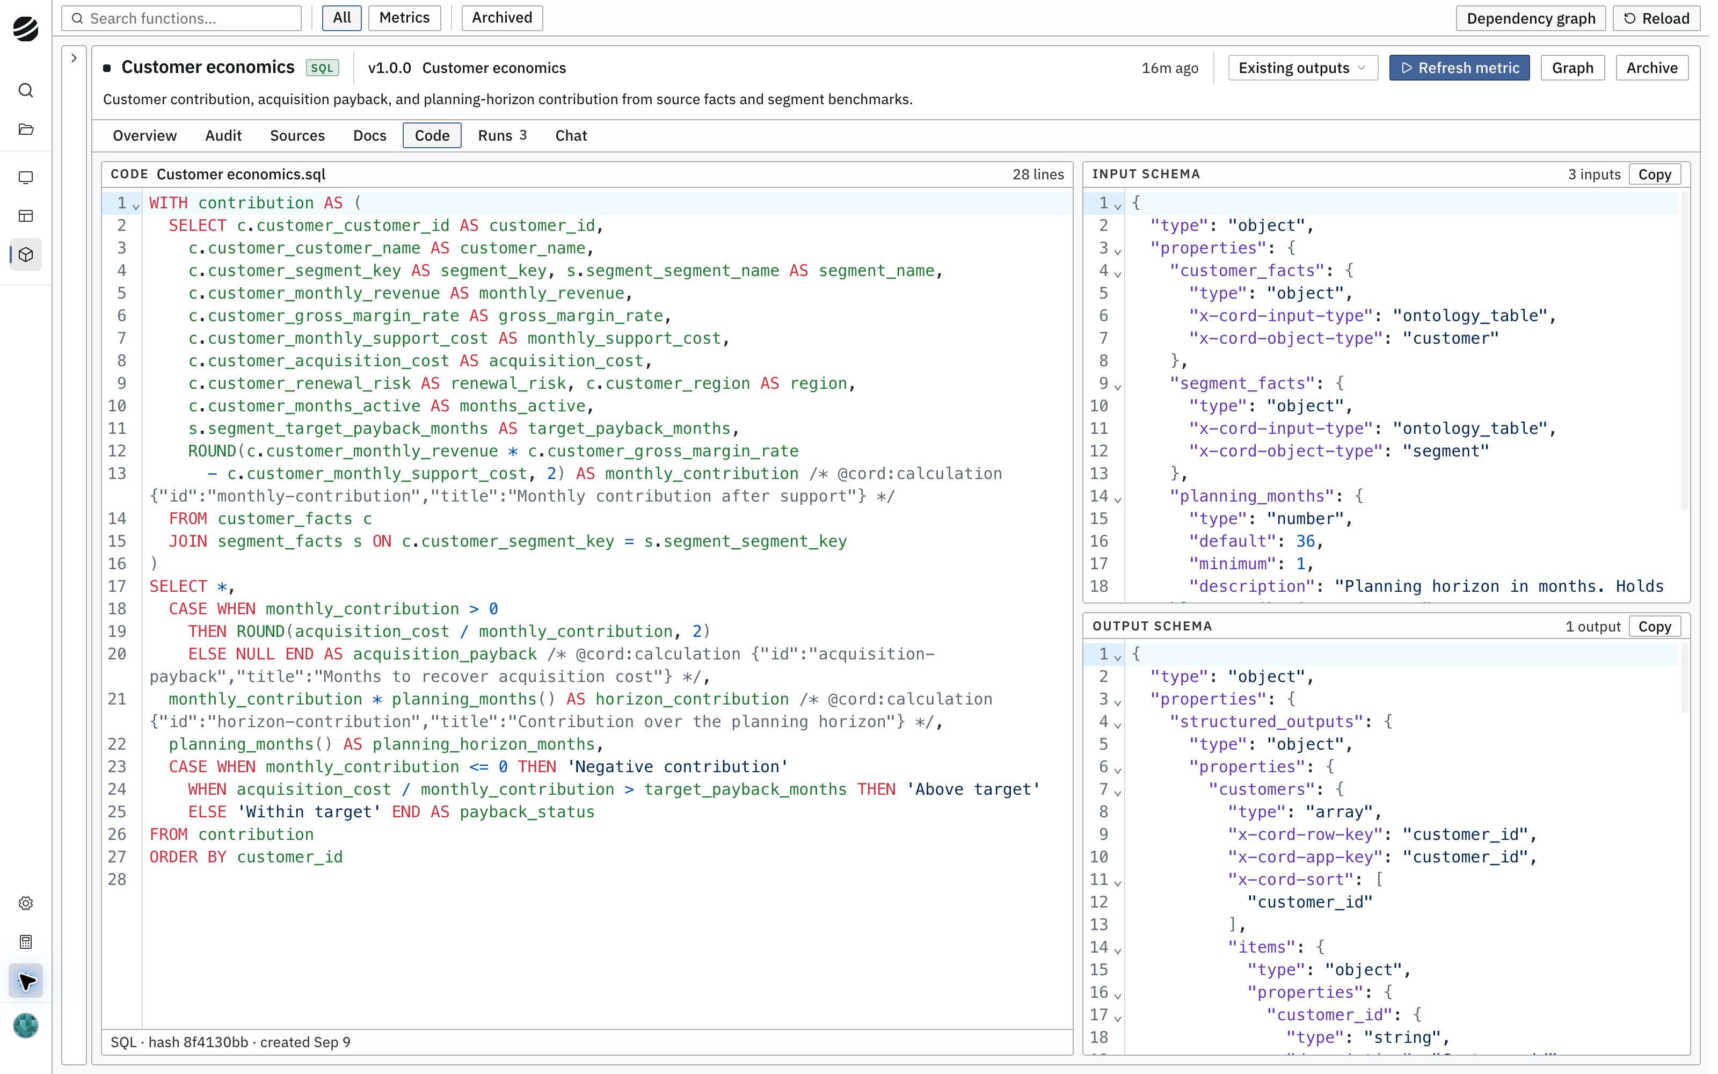The width and height of the screenshot is (1718, 1074).
Task: Click 'FROM customer_facts c' code line
Action: pyautogui.click(x=270, y=519)
